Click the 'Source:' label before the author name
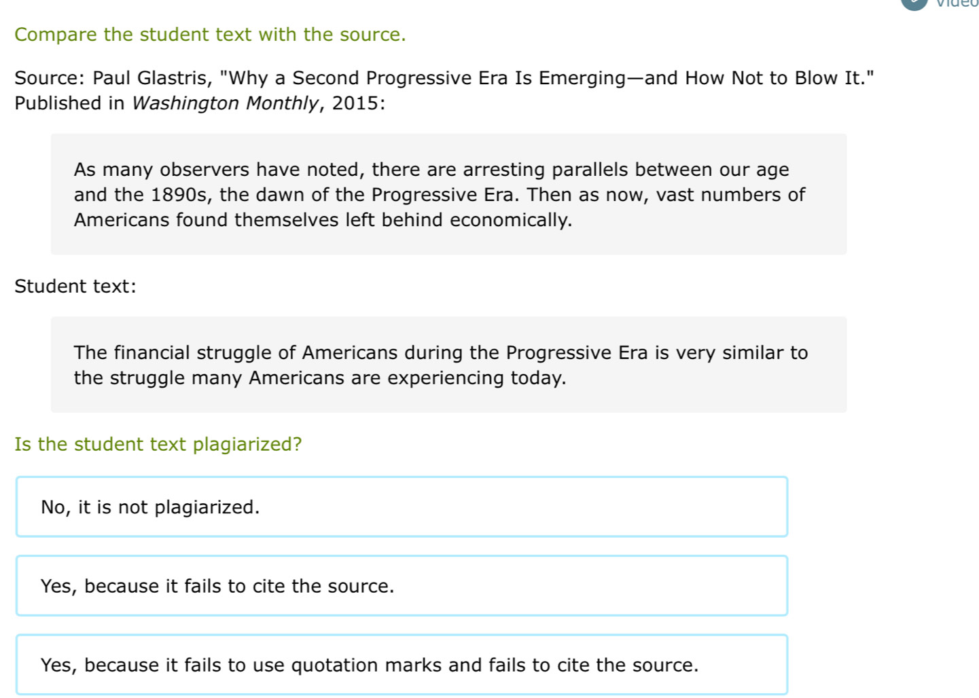The width and height of the screenshot is (979, 698). (x=50, y=78)
